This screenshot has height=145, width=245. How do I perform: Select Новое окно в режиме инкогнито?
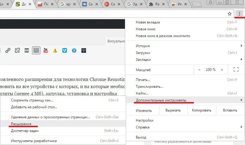185,36
